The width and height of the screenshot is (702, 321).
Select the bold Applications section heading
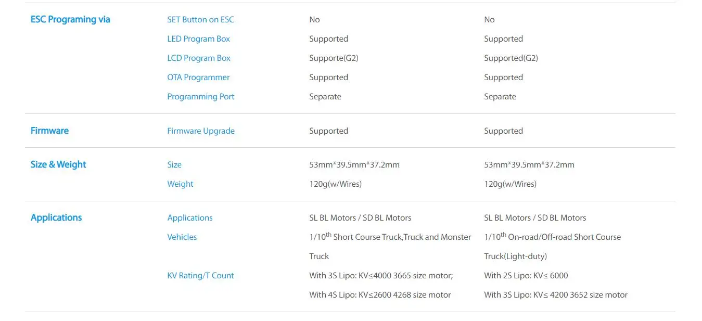[x=56, y=217]
